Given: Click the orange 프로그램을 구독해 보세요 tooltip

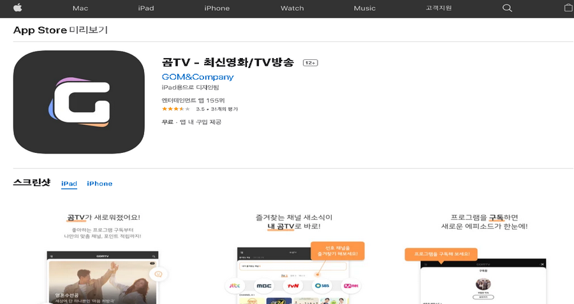Looking at the screenshot, I should tap(441, 254).
